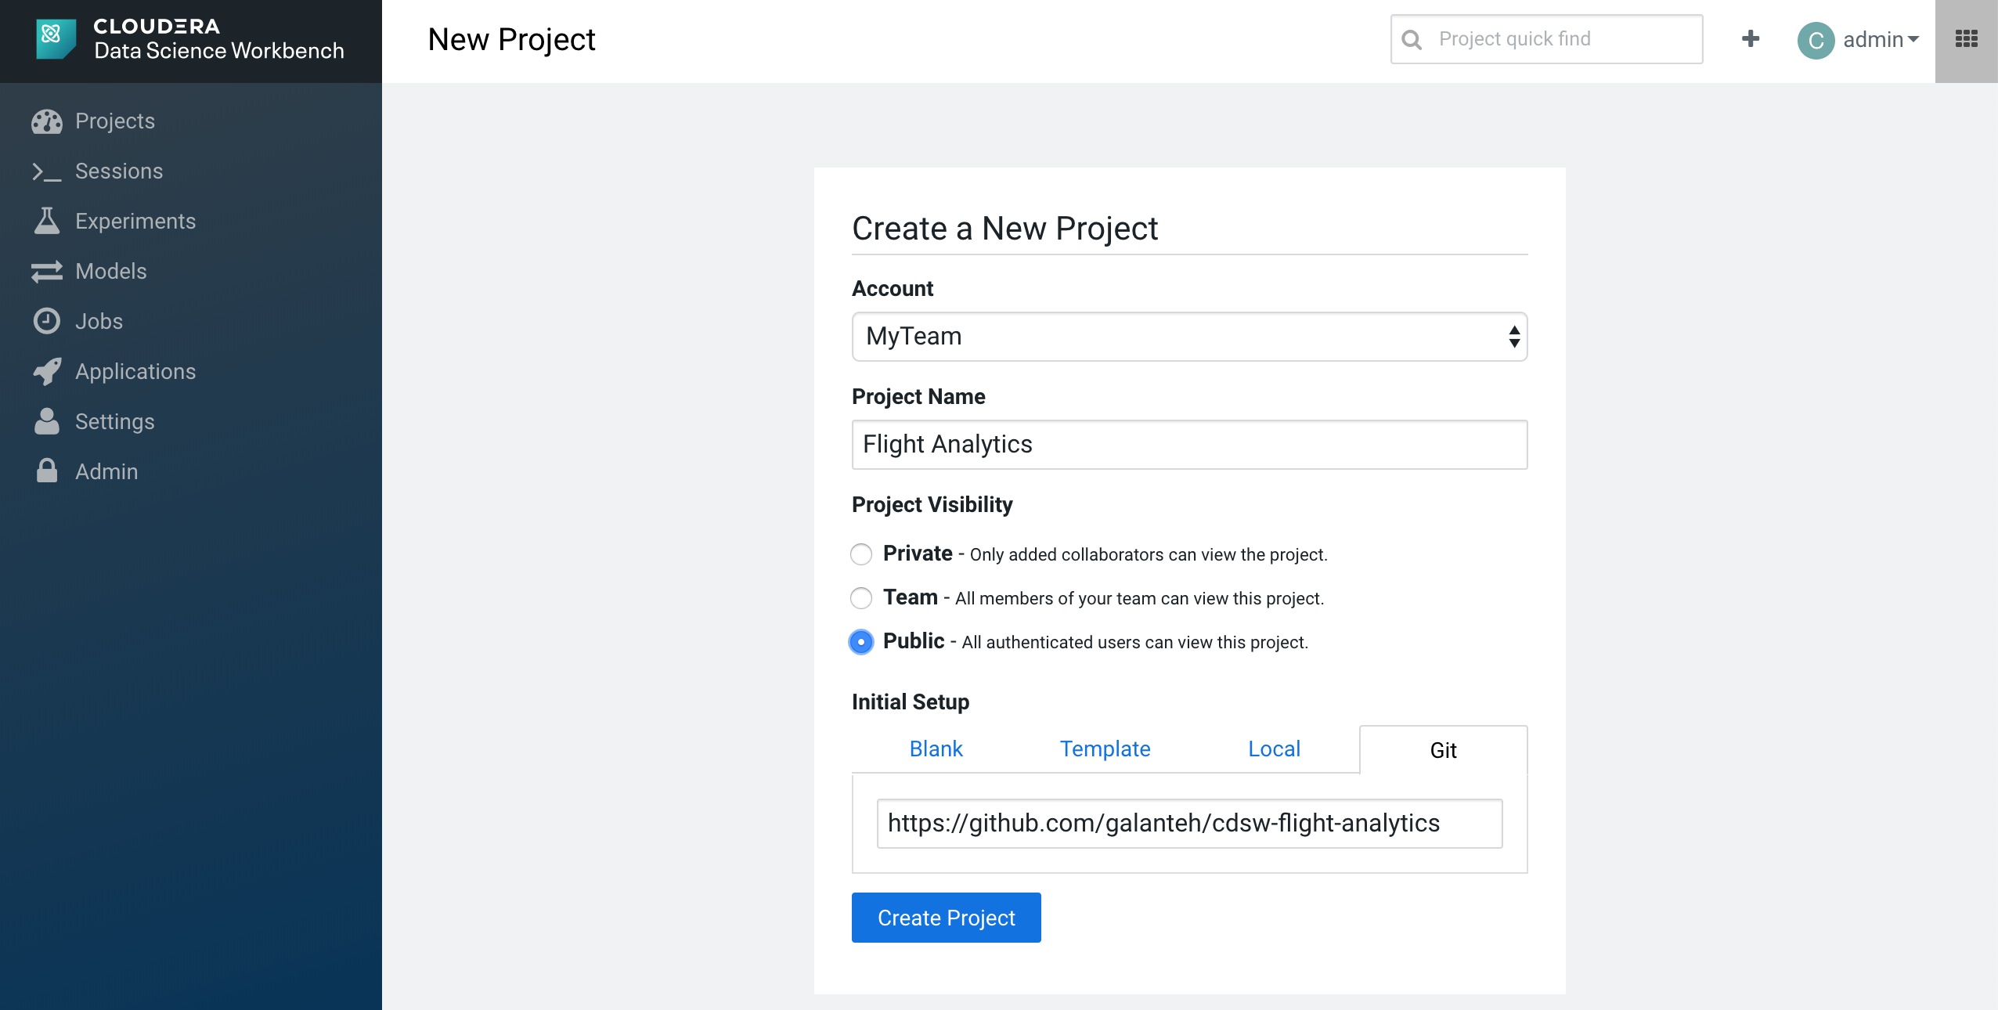Image resolution: width=1998 pixels, height=1010 pixels.
Task: Click the Admin lock icon
Action: 47,471
